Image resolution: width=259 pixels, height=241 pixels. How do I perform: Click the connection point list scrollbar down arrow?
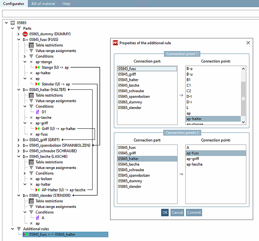point(243,122)
